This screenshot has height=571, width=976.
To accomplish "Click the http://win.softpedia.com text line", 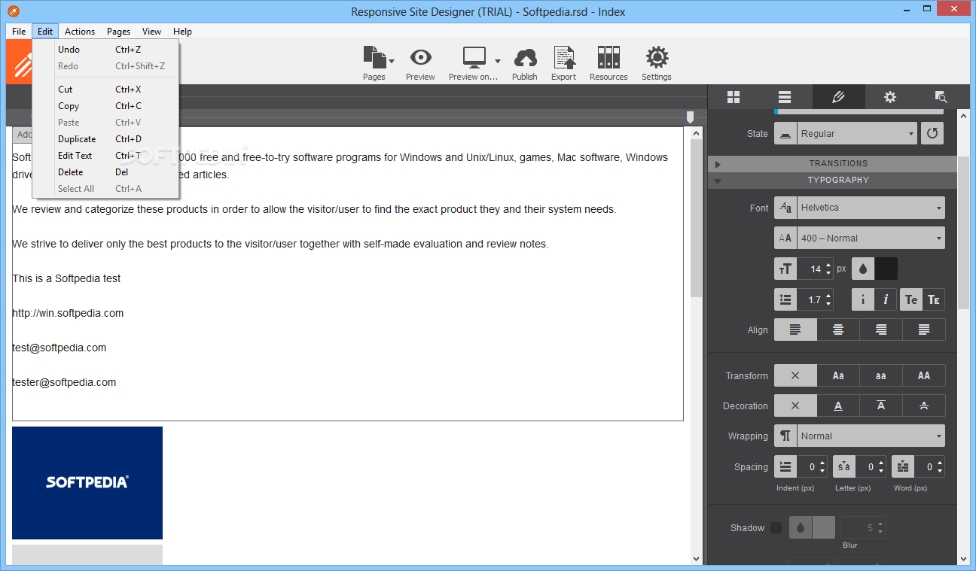I will [68, 313].
